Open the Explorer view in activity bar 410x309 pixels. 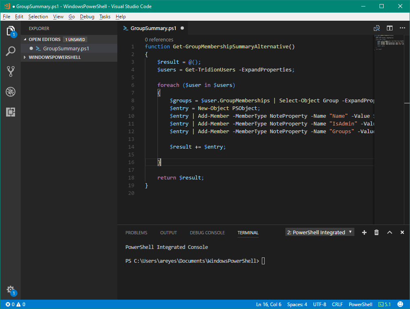click(x=11, y=31)
